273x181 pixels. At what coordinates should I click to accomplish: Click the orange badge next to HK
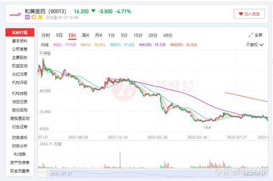[34, 17]
